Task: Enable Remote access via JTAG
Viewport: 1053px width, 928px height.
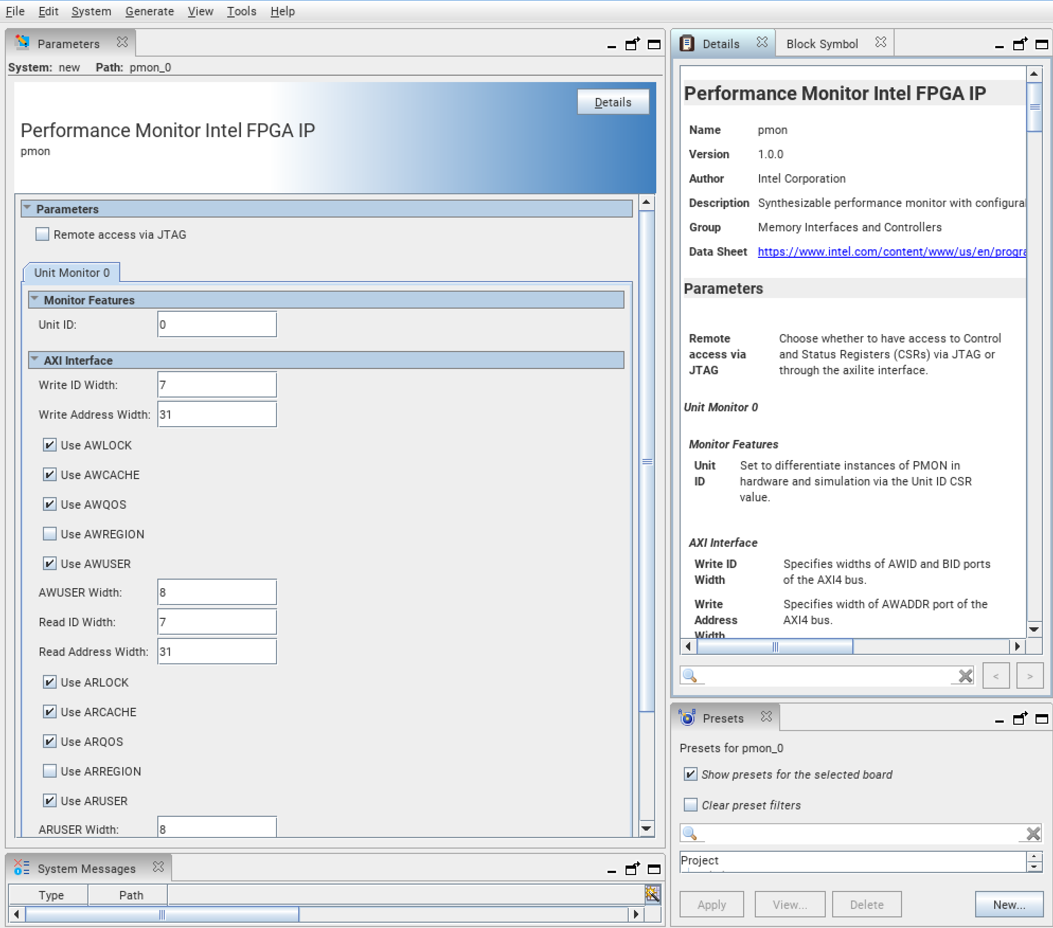Action: pyautogui.click(x=42, y=234)
